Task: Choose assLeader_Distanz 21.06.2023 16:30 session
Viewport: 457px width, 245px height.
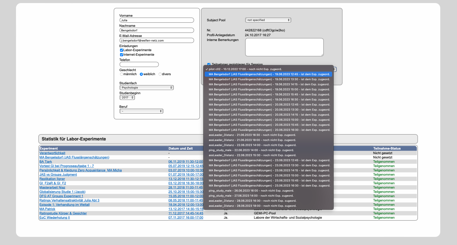Action: [x=252, y=135]
